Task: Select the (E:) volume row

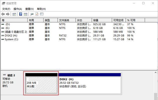Action: [x=73, y=28]
